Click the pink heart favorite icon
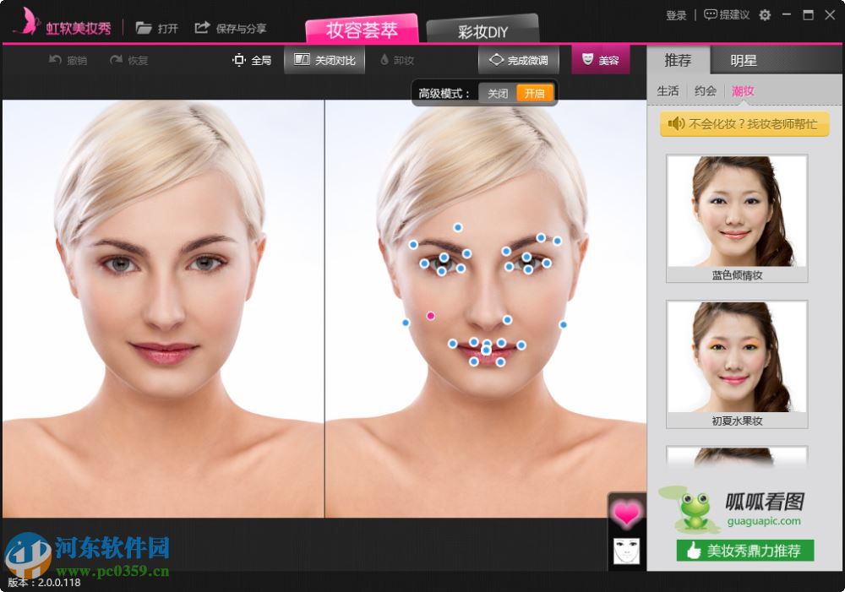 click(627, 513)
